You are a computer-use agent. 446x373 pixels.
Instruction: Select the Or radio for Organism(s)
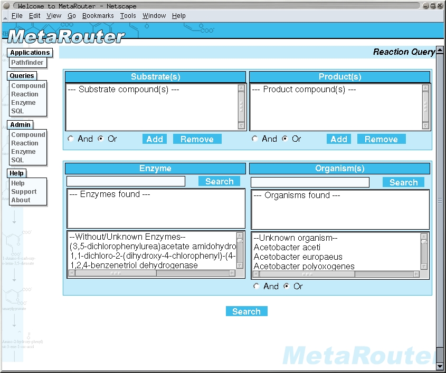coord(287,286)
